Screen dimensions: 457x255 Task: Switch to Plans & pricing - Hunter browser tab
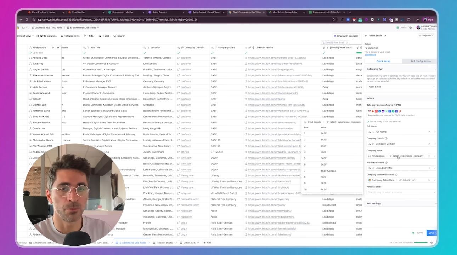[46, 12]
